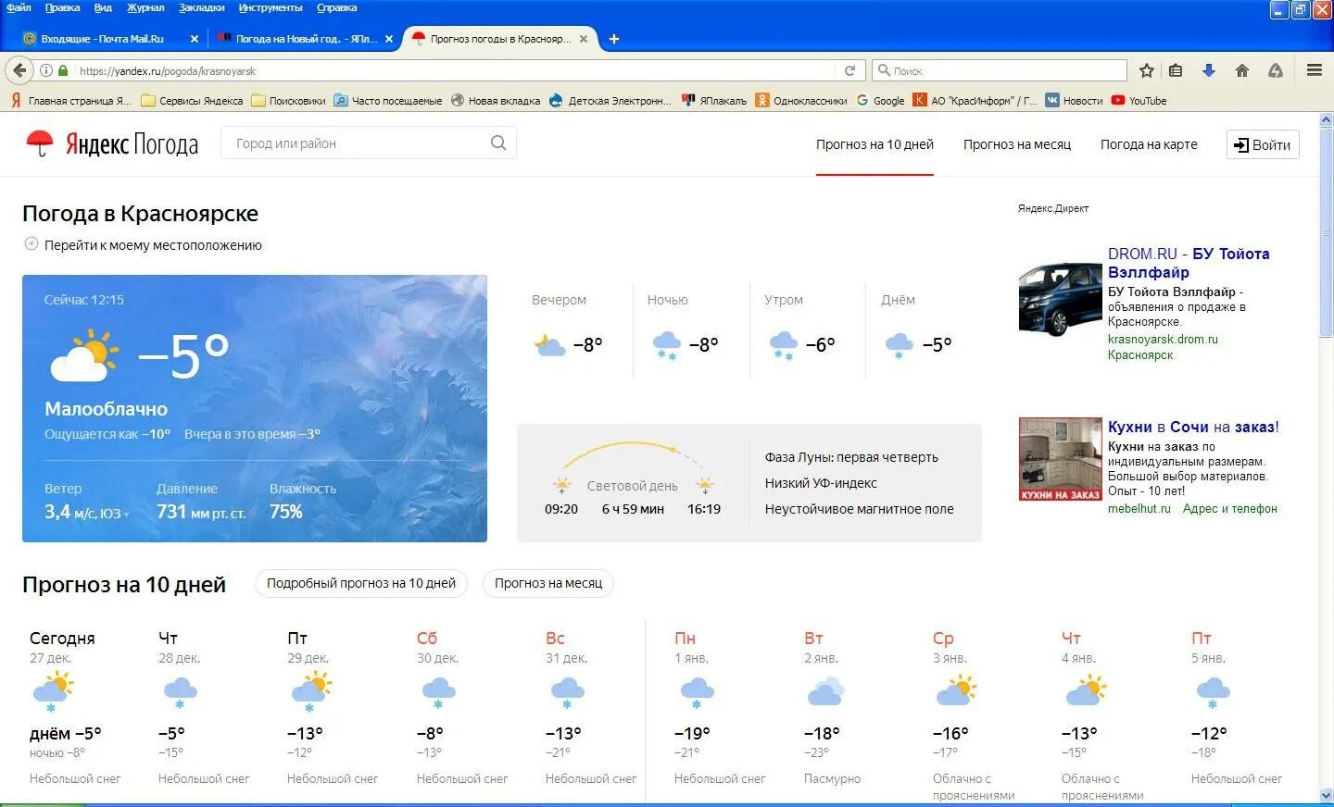The image size is (1334, 807).
Task: Open 'Главная страница Я...' bookmark
Action: [x=70, y=101]
